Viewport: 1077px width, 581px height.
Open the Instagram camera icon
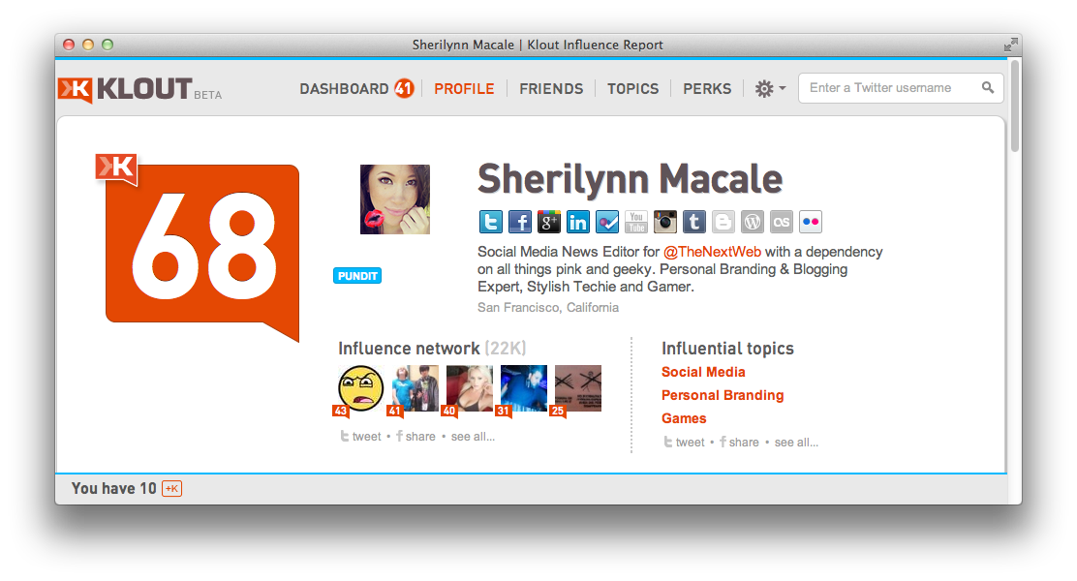[664, 222]
